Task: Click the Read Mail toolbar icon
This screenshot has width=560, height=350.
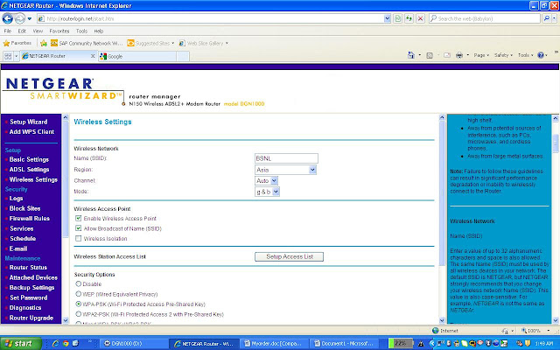Action: 447,55
